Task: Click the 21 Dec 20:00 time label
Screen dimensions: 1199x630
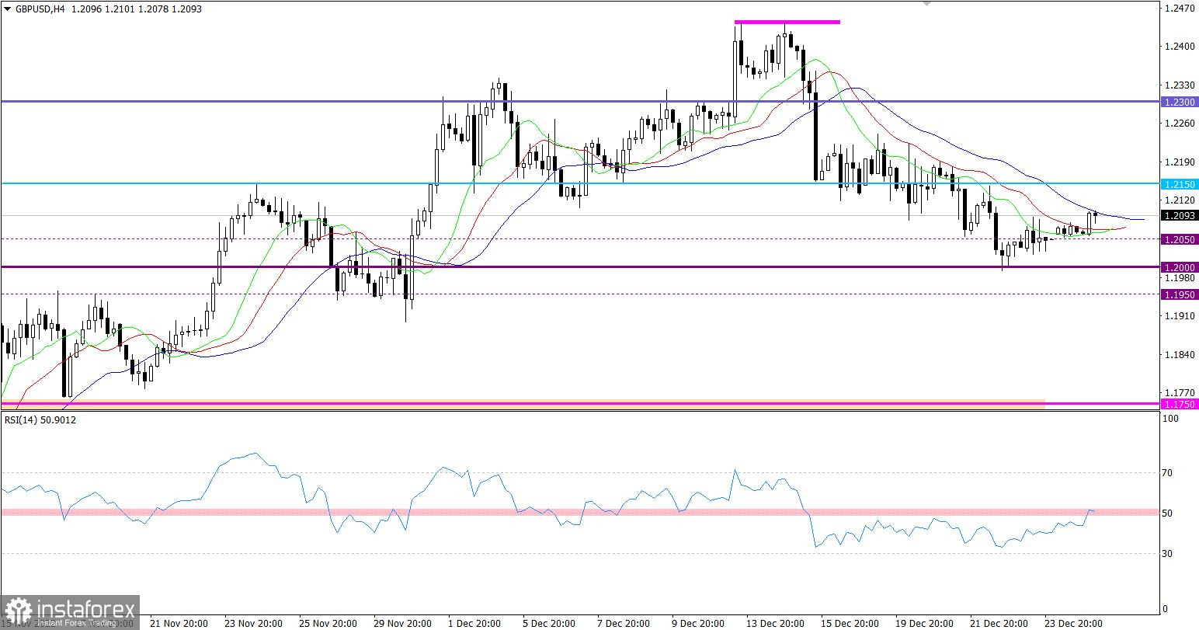Action: click(999, 623)
